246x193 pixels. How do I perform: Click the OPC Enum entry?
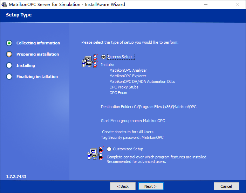click(x=118, y=93)
